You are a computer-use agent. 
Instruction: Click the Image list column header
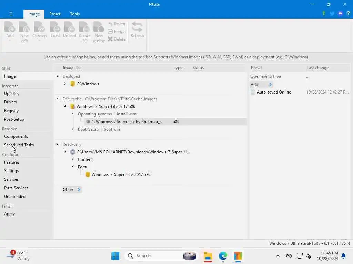pos(72,68)
